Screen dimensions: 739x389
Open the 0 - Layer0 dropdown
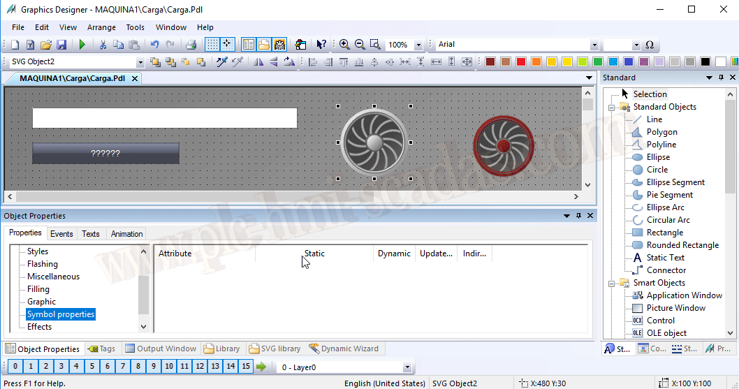point(407,367)
